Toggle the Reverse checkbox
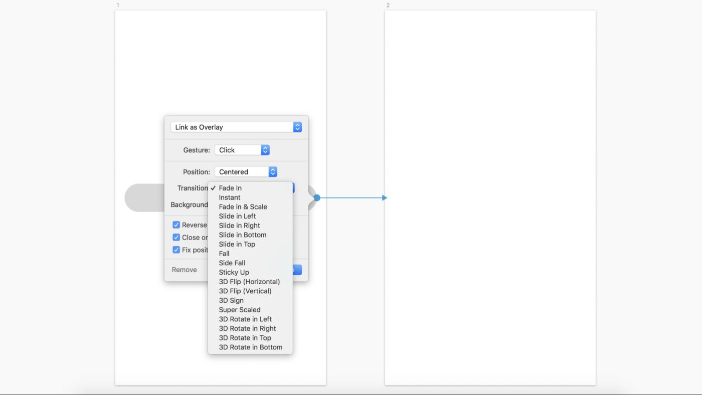Viewport: 702px width, 395px height. (x=176, y=225)
